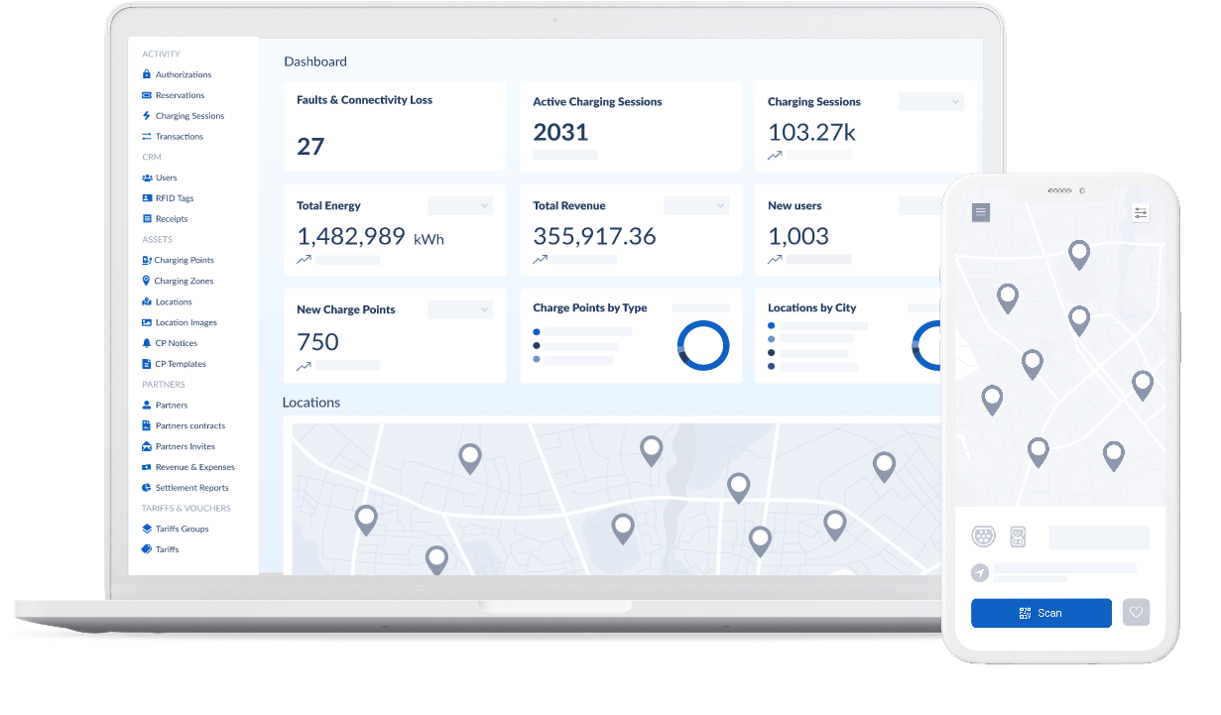The width and height of the screenshot is (1221, 715).
Task: Click the Charge Points by Type donut chart
Action: (x=703, y=344)
